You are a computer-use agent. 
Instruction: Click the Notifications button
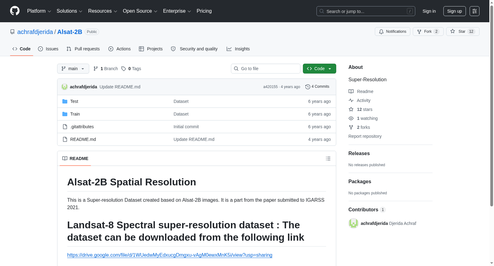[x=393, y=32]
